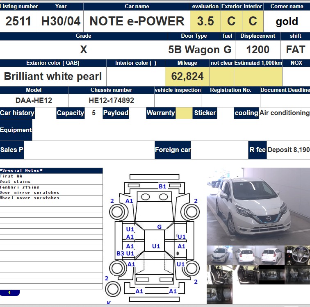Click the Corner name header

[x=287, y=7]
